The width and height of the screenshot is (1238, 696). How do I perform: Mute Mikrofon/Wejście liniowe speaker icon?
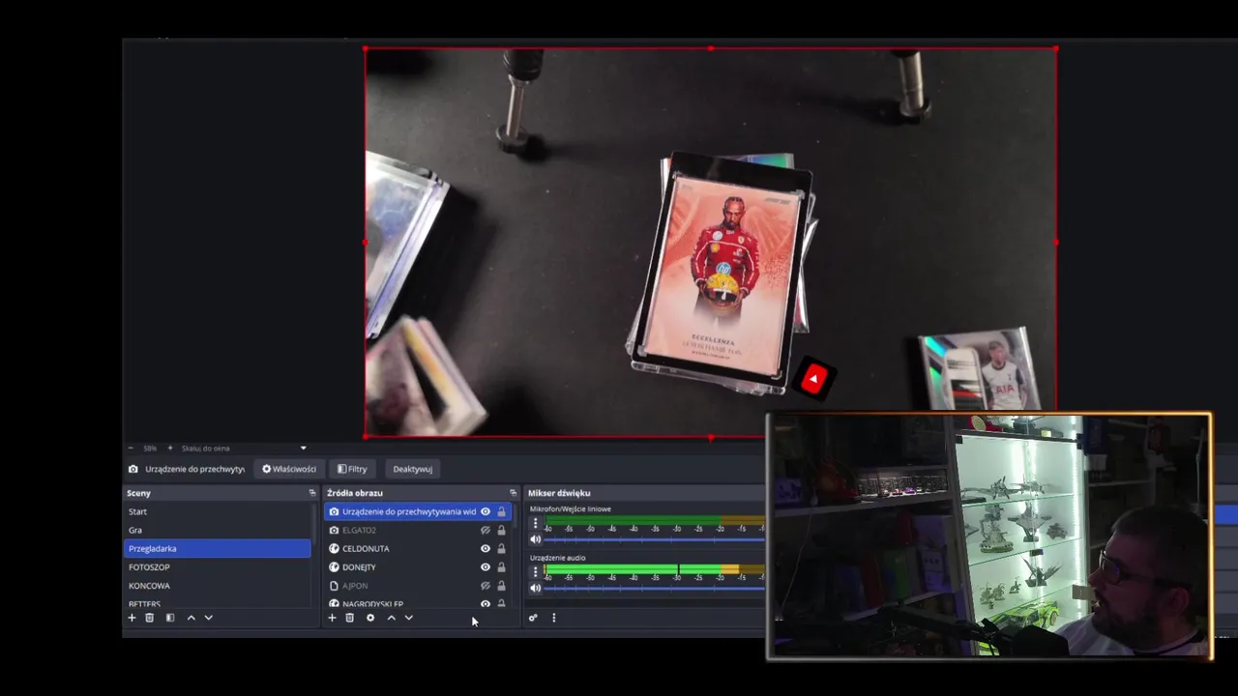[536, 539]
